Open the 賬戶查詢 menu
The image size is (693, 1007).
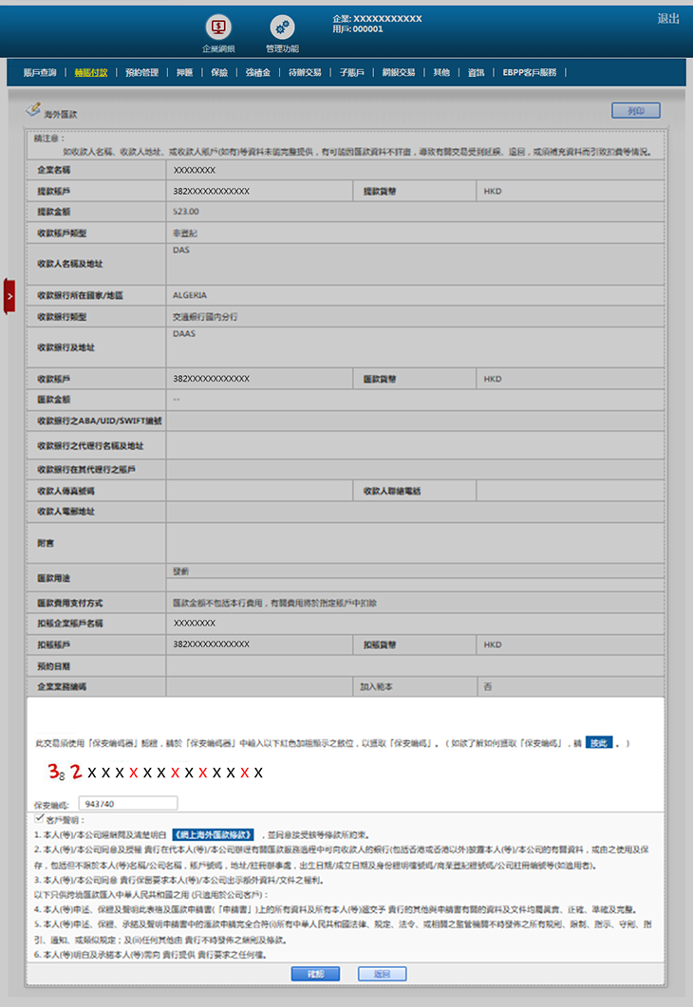tap(40, 72)
